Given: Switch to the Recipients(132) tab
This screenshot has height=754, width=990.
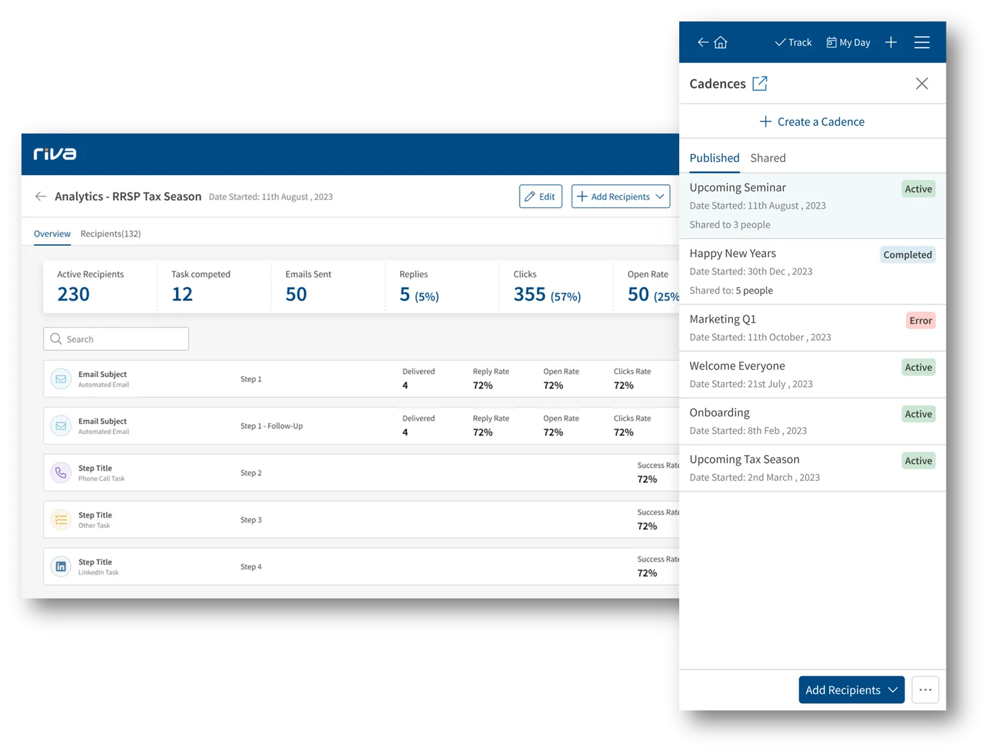Looking at the screenshot, I should [111, 234].
